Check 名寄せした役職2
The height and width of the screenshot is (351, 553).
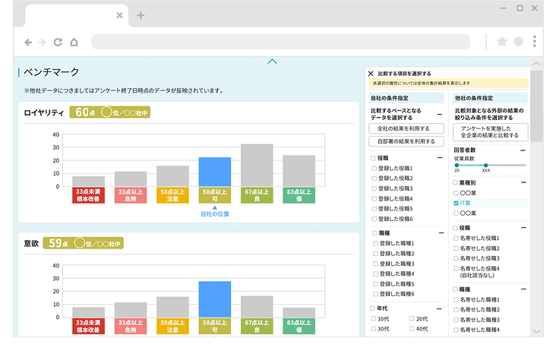pos(456,248)
